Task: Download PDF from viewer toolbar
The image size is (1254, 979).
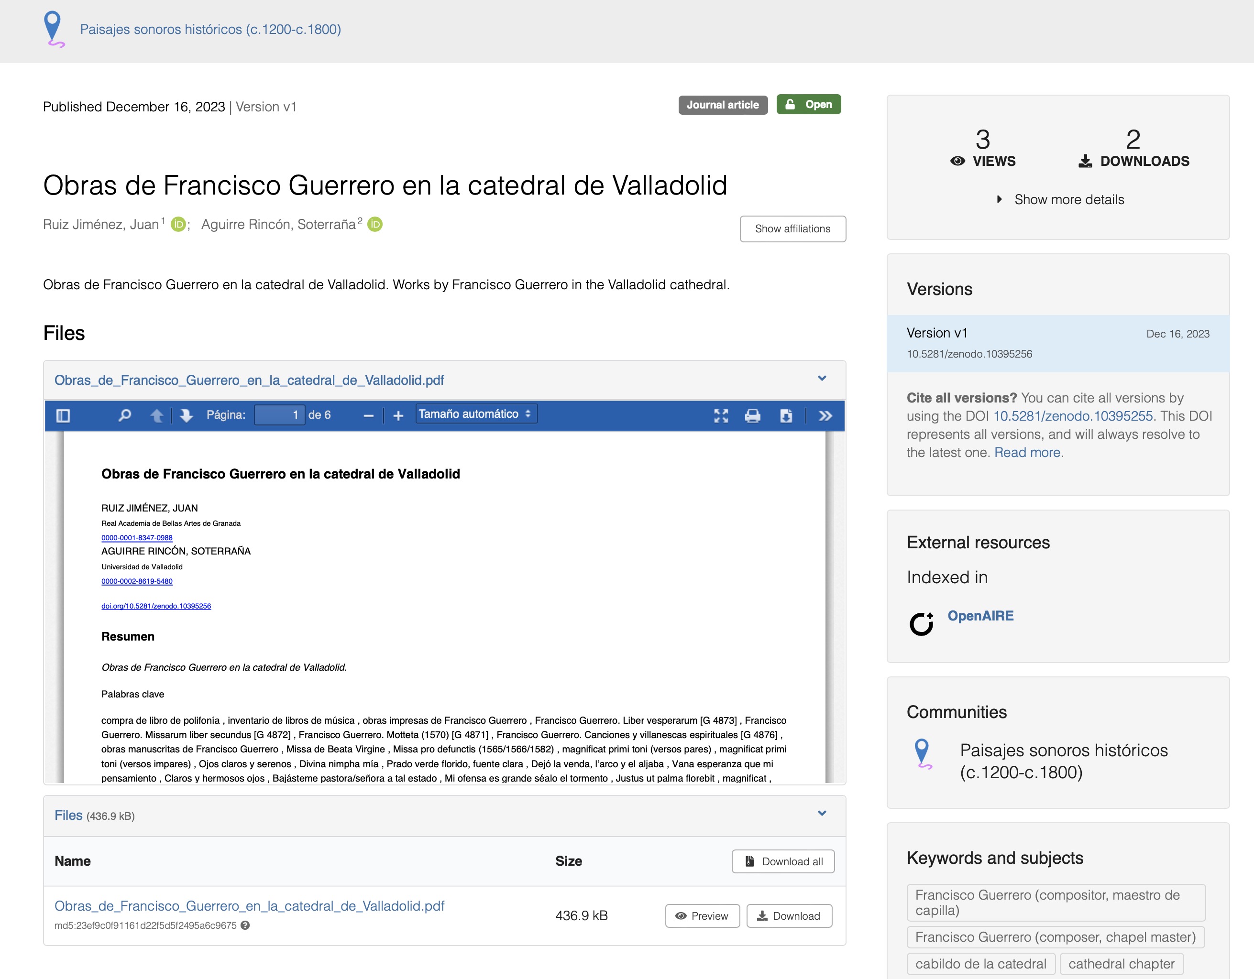Action: (785, 415)
